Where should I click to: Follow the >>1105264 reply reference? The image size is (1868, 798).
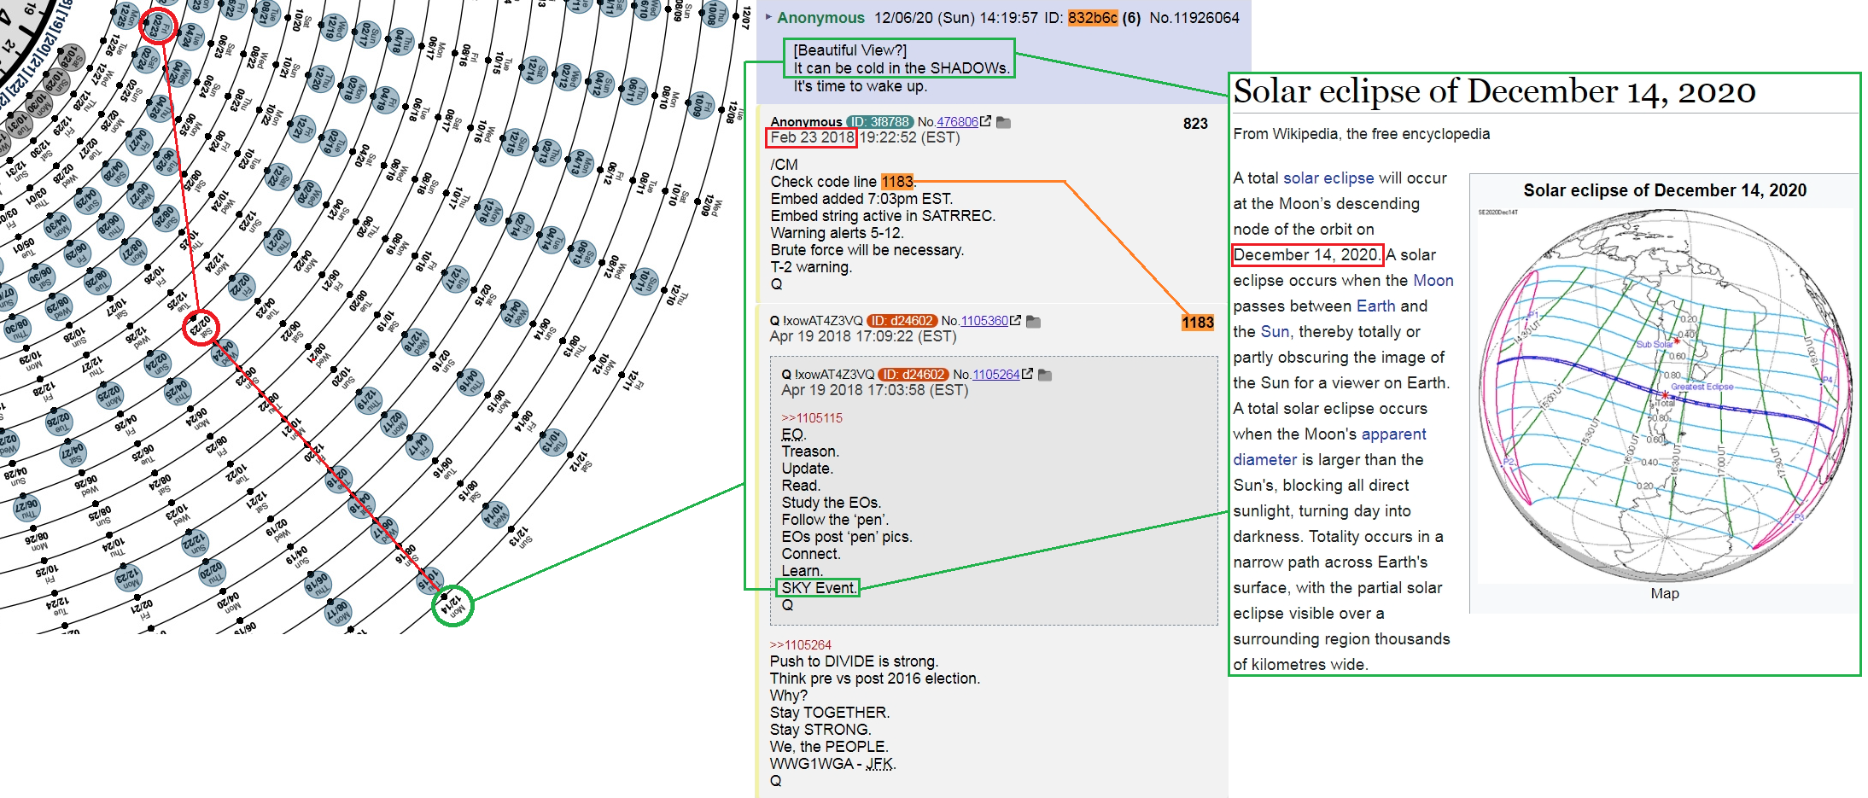pyautogui.click(x=801, y=645)
